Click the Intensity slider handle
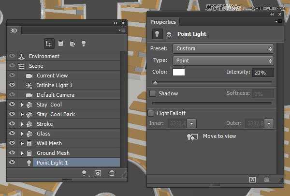 point(155,83)
